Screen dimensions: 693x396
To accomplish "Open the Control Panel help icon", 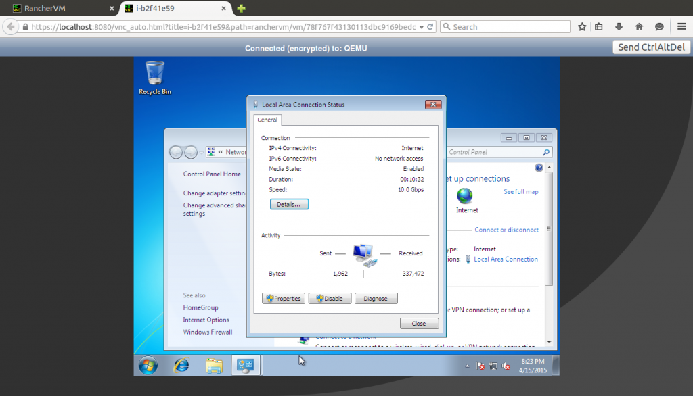I will point(539,168).
